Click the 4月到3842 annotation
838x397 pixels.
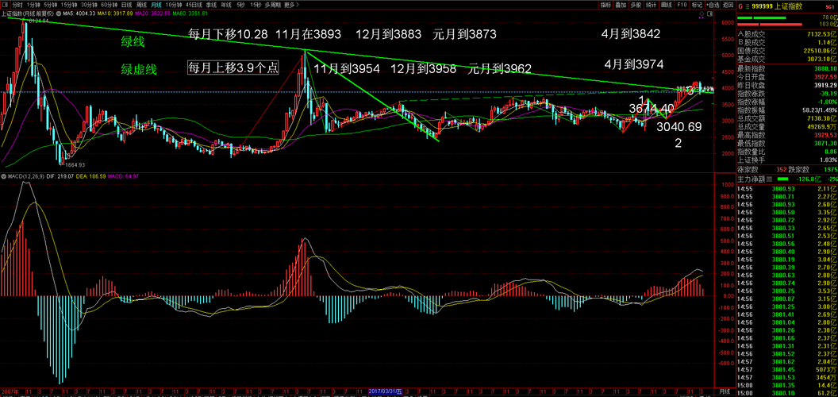(x=631, y=33)
